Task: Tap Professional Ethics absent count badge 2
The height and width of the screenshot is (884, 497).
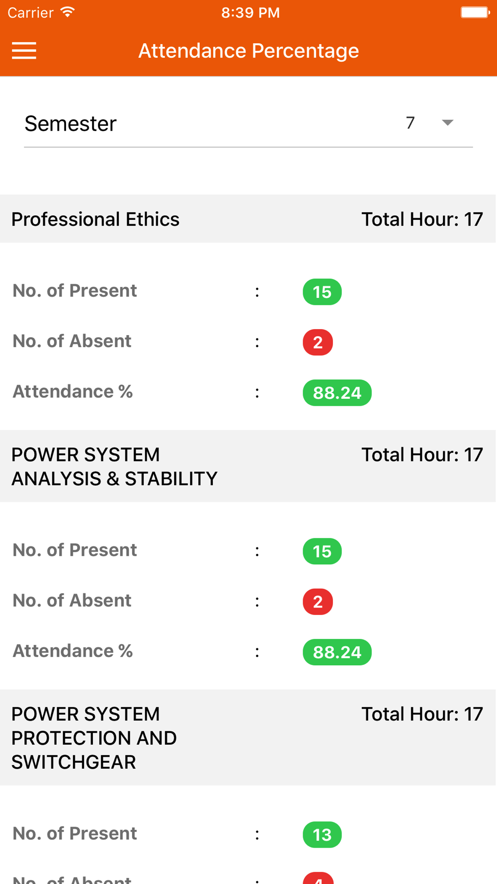Action: (318, 343)
